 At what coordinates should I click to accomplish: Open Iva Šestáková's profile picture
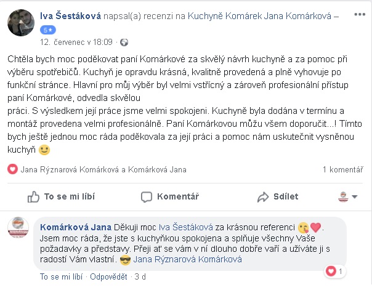(x=21, y=23)
